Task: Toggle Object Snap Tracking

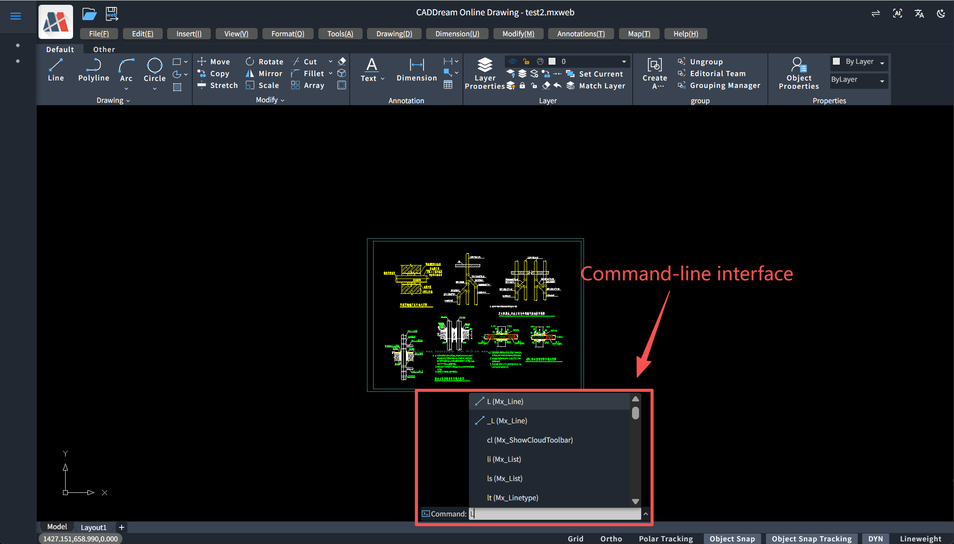Action: click(812, 539)
